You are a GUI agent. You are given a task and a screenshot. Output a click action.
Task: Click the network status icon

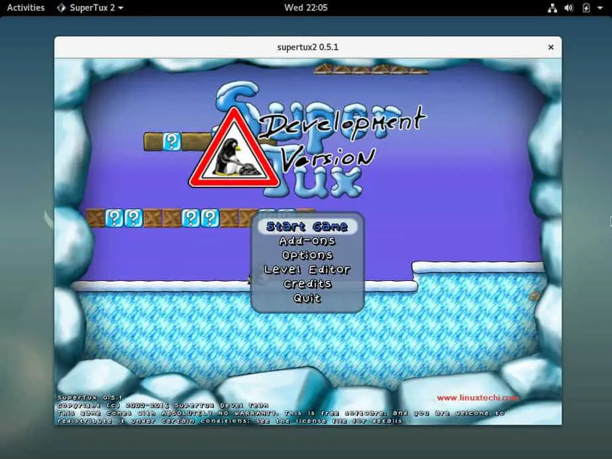point(552,8)
